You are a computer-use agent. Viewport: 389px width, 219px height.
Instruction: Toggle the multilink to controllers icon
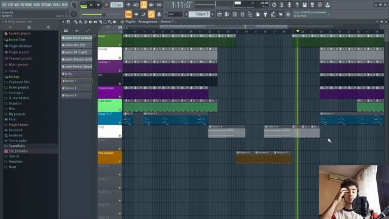point(159,15)
